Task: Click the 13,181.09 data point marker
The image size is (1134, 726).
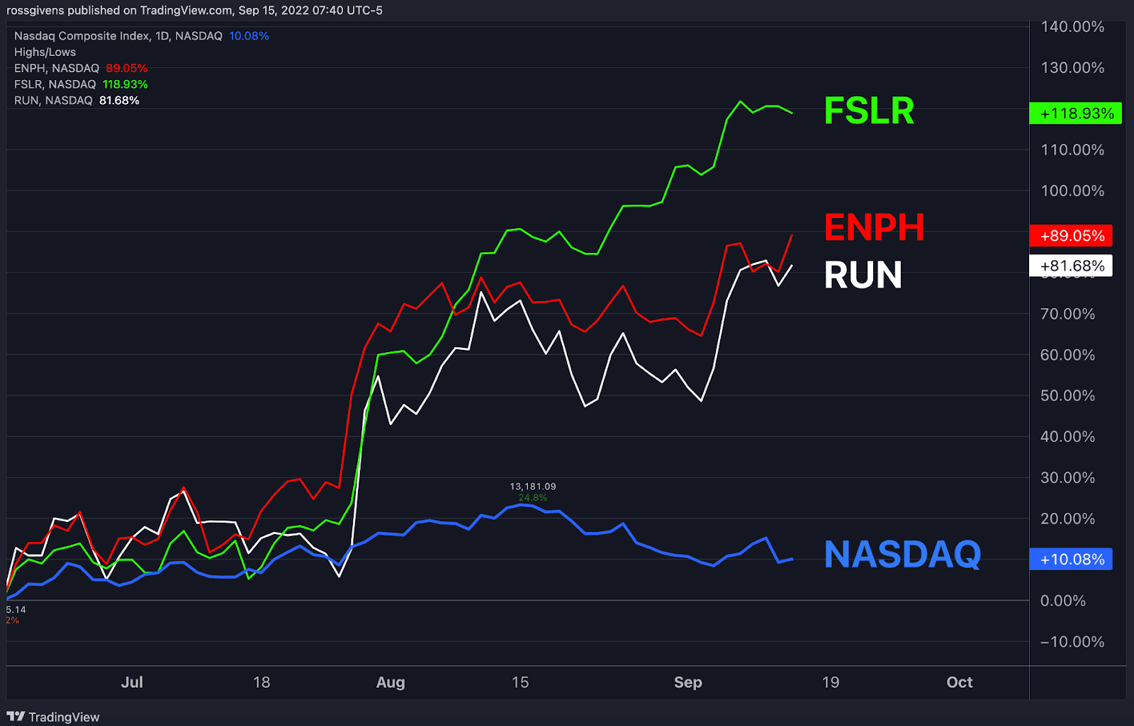Action: point(532,486)
